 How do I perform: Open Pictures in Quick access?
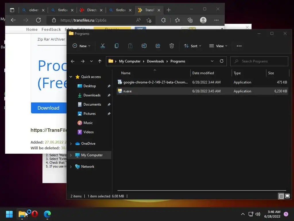point(90,113)
